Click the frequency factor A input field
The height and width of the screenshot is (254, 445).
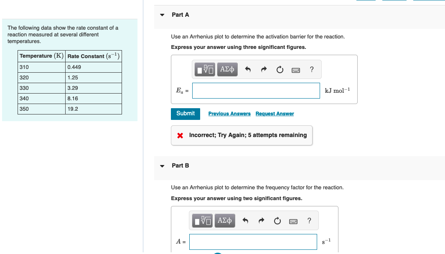click(x=253, y=241)
